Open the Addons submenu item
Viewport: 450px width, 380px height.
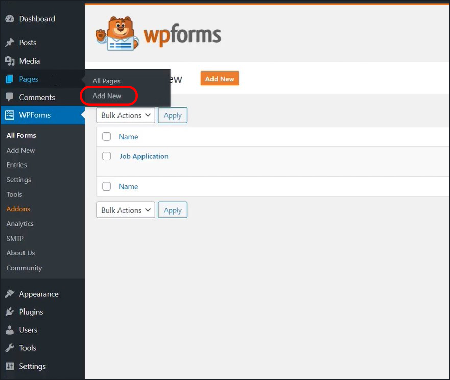point(18,209)
